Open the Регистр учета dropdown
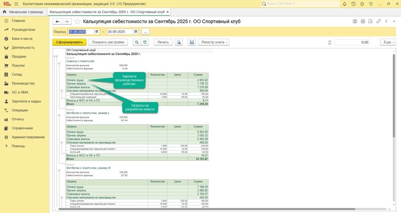Viewport: 401px width, 213px height. (214, 42)
